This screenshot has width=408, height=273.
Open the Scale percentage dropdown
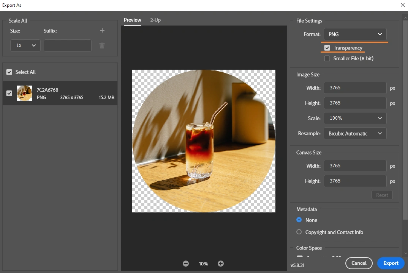(355, 118)
